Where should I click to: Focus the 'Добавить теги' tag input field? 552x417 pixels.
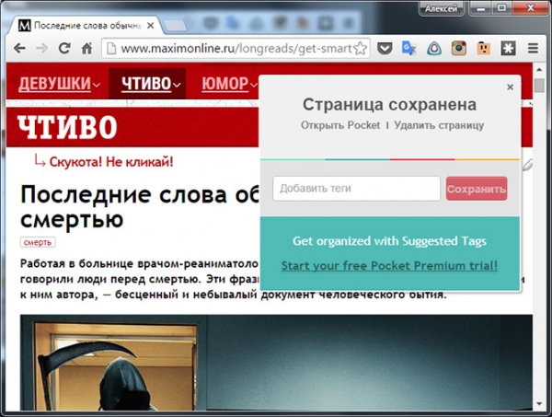tap(356, 189)
